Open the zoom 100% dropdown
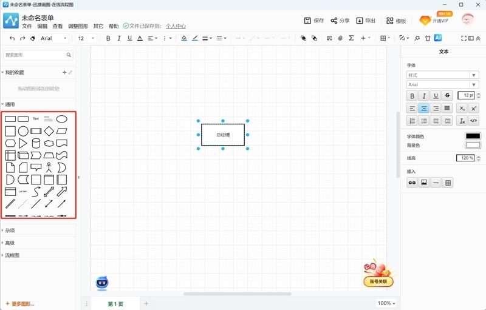Image resolution: width=486 pixels, height=310 pixels. 386,303
